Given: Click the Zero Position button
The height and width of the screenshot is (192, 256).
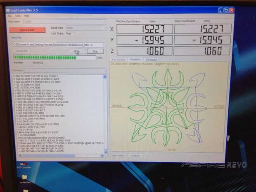Looking at the screenshot, I should 118,156.
